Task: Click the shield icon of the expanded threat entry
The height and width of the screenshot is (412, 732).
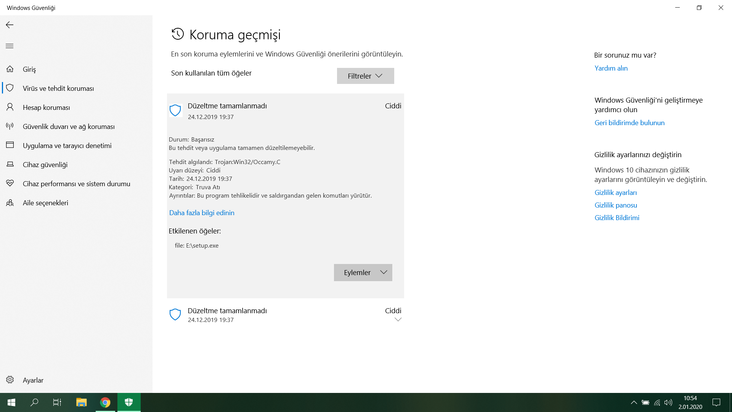Action: [175, 111]
